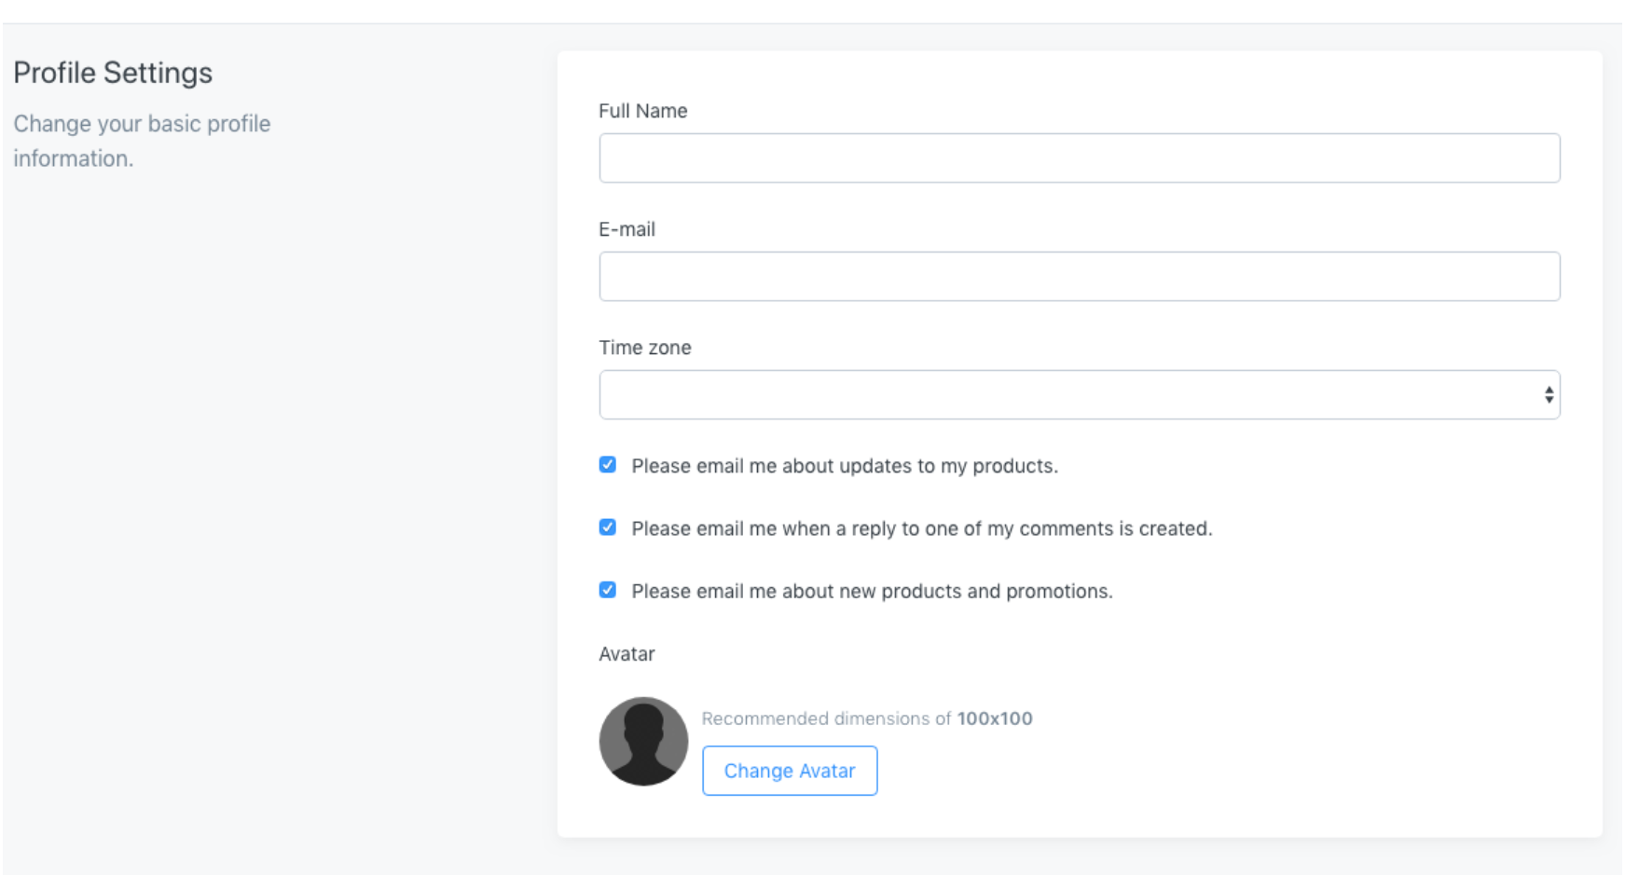Click the 'Avatar' section label

627,654
